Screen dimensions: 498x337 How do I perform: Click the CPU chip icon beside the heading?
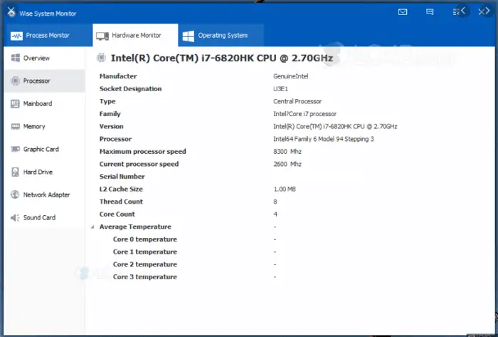101,58
